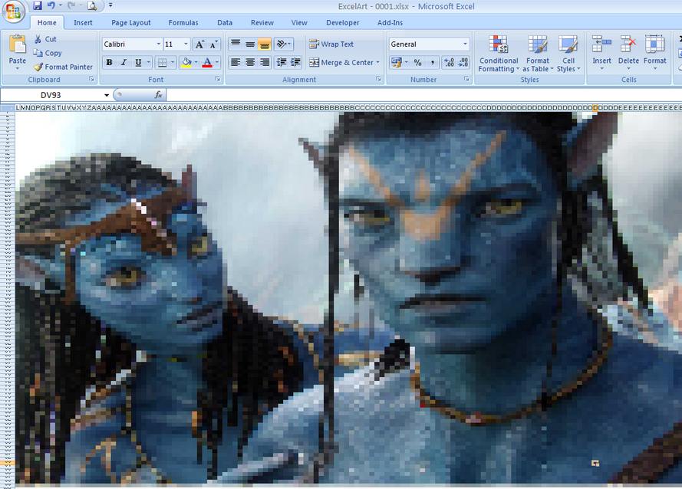Open text orientation options
Image resolution: width=682 pixels, height=489 pixels.
pos(284,44)
